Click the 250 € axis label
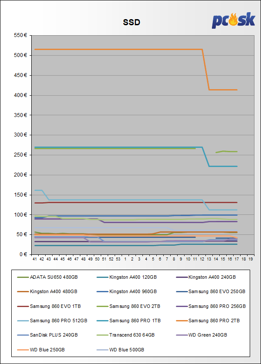Viewport: 261px width, 364px height. (x=20, y=155)
